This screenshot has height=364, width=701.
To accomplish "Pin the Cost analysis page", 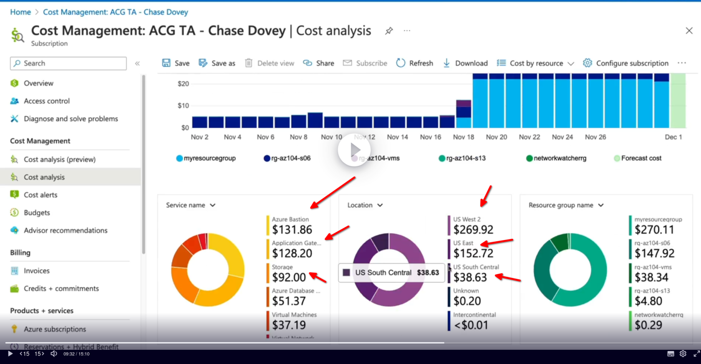I will click(x=389, y=31).
